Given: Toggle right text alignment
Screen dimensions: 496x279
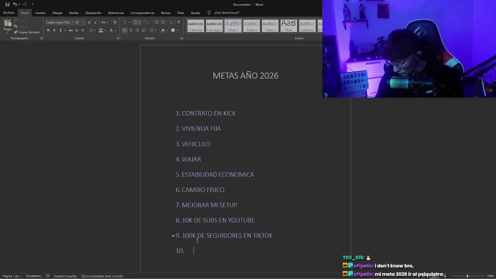Looking at the screenshot, I should tap(137, 30).
